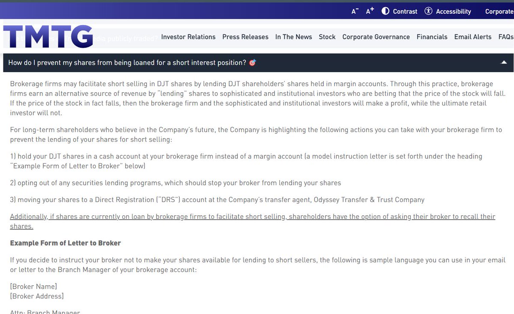Open Corporate Governance menu
Viewport: 514px width, 314px height.
click(376, 37)
